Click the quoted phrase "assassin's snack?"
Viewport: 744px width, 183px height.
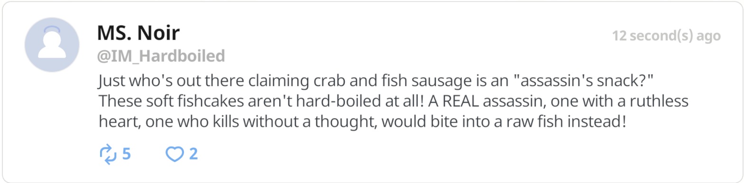(583, 81)
